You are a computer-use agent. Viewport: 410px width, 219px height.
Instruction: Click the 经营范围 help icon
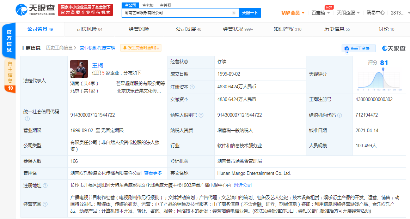tap(45, 204)
